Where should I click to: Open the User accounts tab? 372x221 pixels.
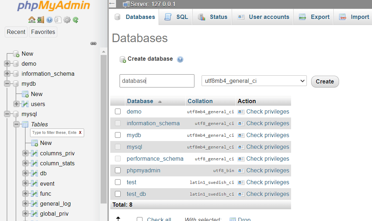pyautogui.click(x=263, y=17)
